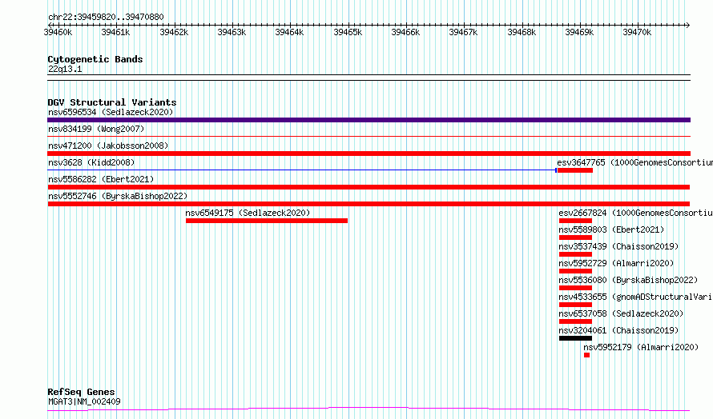Click the small red nsv5952179 variant block
This screenshot has width=713, height=419.
(x=586, y=355)
